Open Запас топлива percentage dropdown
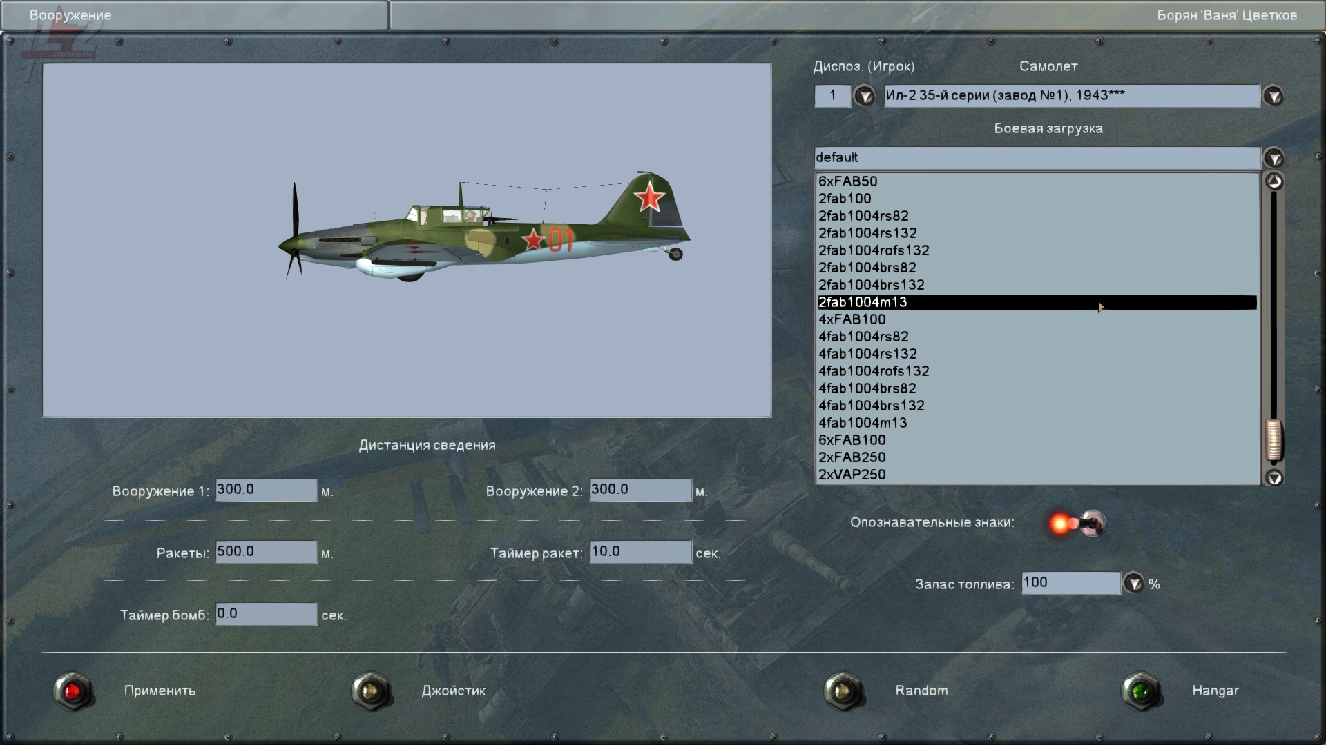 (1133, 584)
